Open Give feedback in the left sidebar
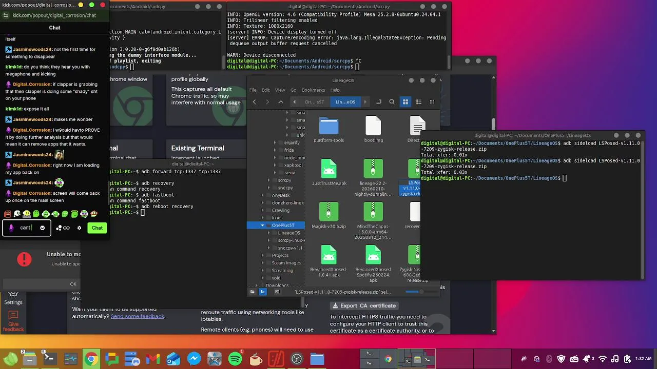657x369 pixels. [x=13, y=321]
